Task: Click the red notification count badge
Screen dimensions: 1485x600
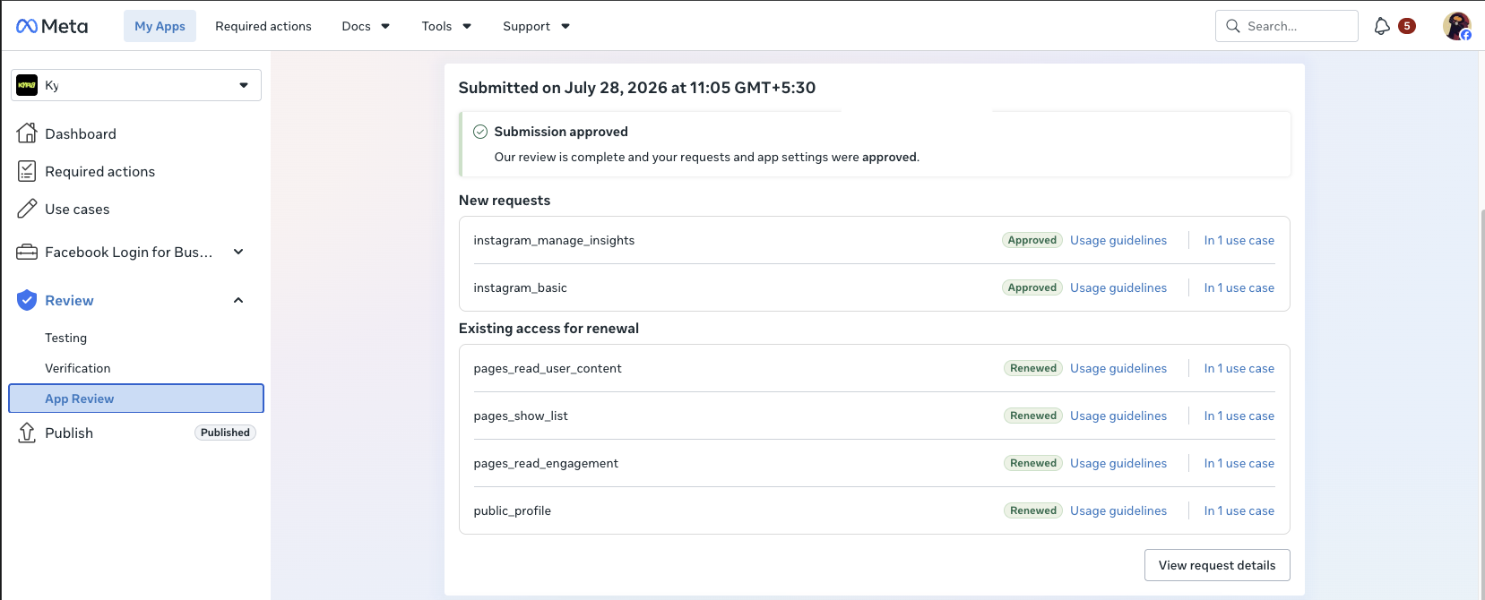Action: [1407, 26]
